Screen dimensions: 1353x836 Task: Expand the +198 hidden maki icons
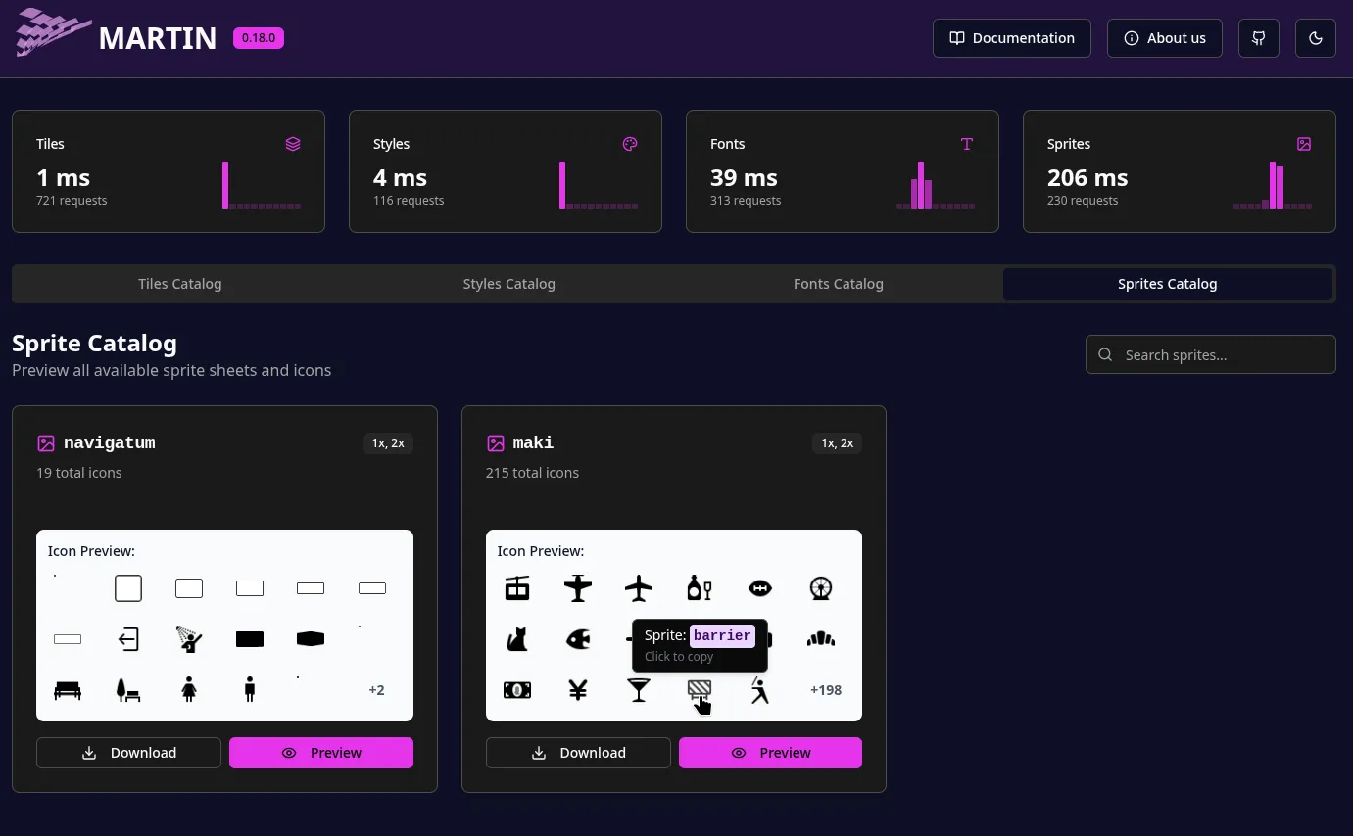pyautogui.click(x=825, y=690)
